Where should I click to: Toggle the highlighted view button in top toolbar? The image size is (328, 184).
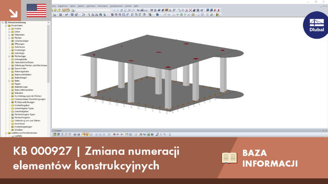tap(167, 10)
